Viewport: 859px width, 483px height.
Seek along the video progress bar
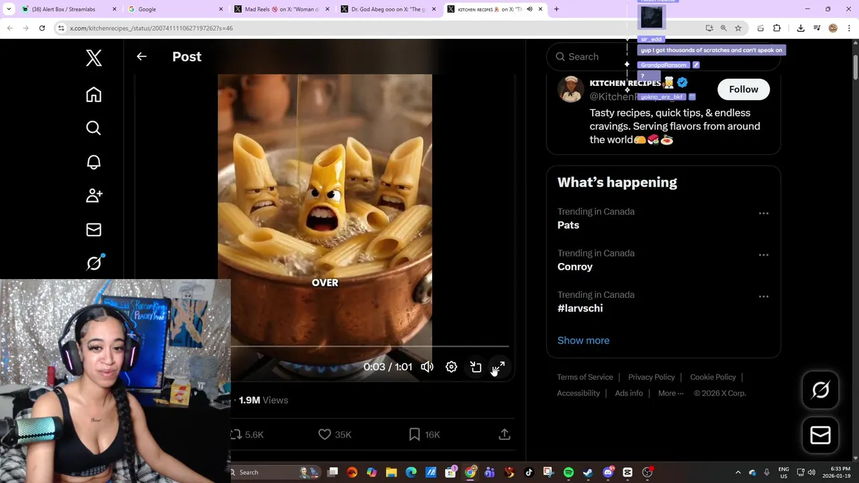pos(370,346)
